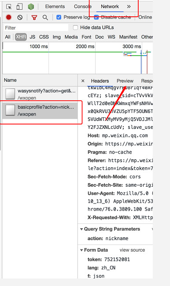Viewport: 170px width, 286px height.
Task: Show more DevTools tabs with the chevron
Action: point(129,7)
